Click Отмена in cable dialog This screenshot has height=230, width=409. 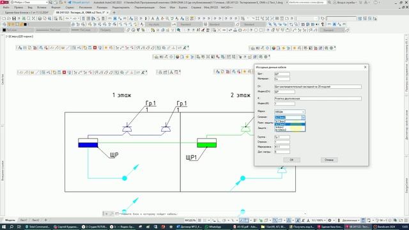329,160
